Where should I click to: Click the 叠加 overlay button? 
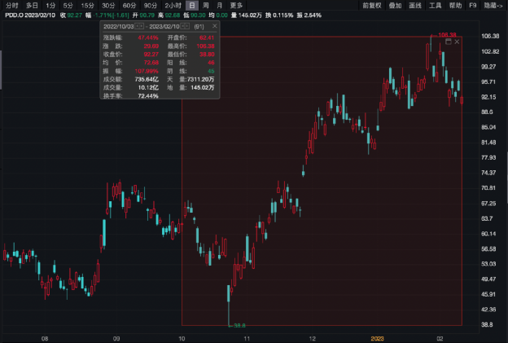[396, 5]
